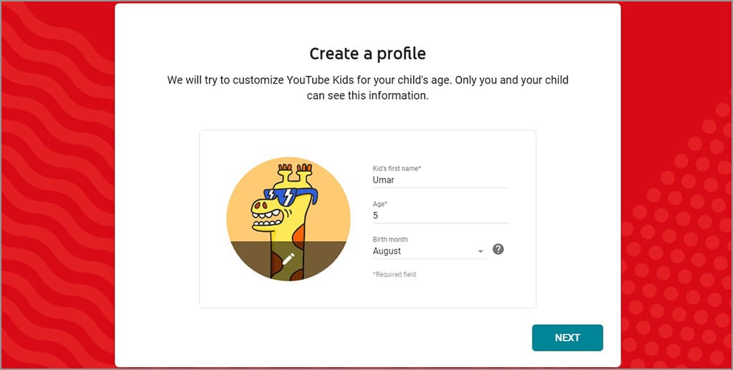Click the "Birth month" label

[390, 239]
